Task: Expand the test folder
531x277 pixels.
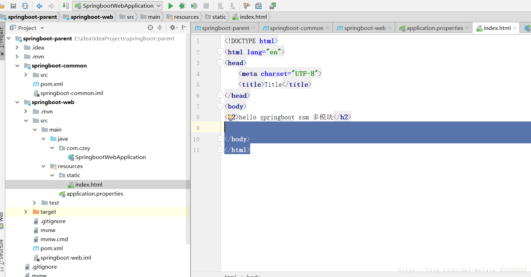Action: pos(35,203)
